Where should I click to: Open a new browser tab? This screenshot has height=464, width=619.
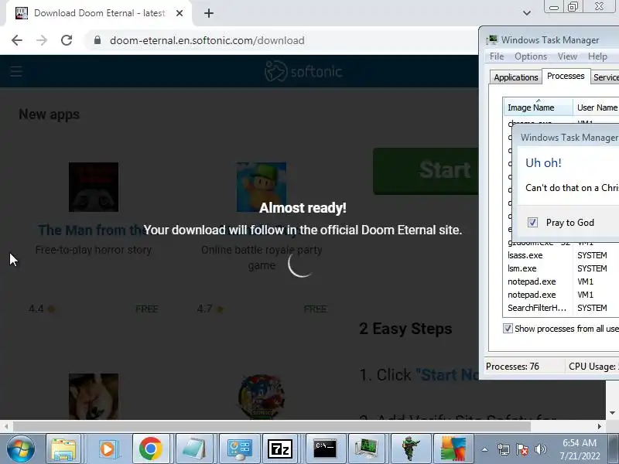point(209,13)
